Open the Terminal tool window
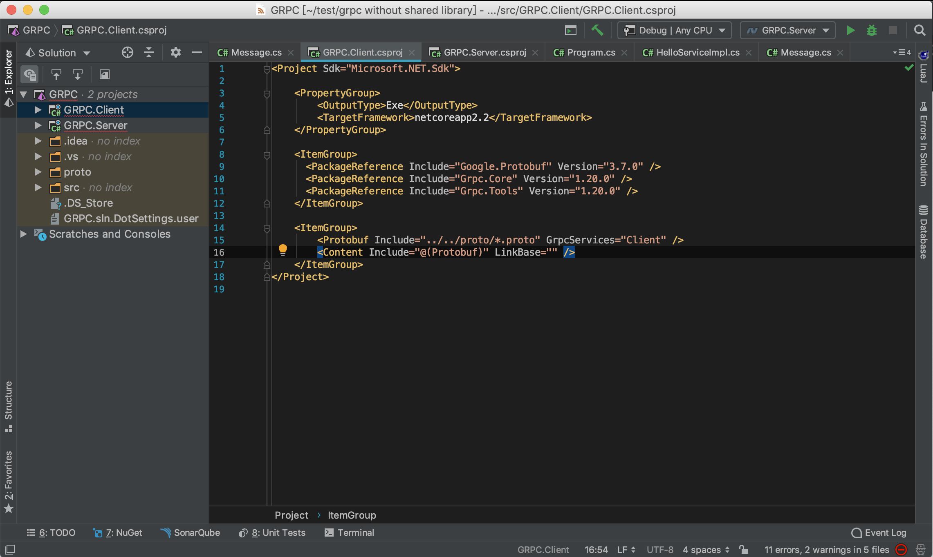 pyautogui.click(x=350, y=532)
